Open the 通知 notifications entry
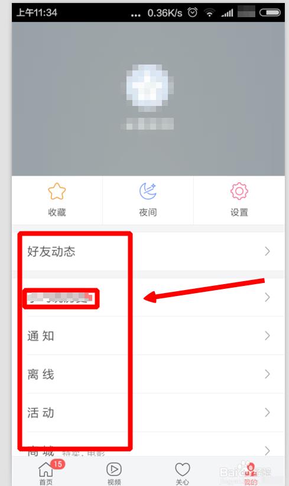The height and width of the screenshot is (486, 289). point(148,336)
